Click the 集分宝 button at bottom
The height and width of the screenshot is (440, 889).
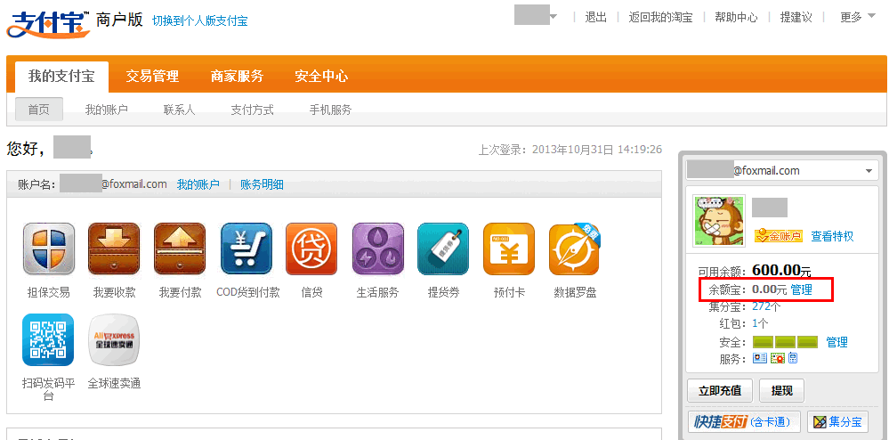838,422
